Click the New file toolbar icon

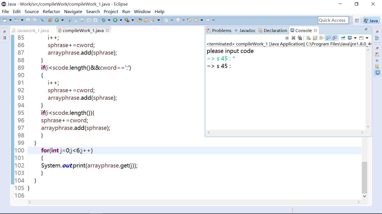pyautogui.click(x=5, y=20)
